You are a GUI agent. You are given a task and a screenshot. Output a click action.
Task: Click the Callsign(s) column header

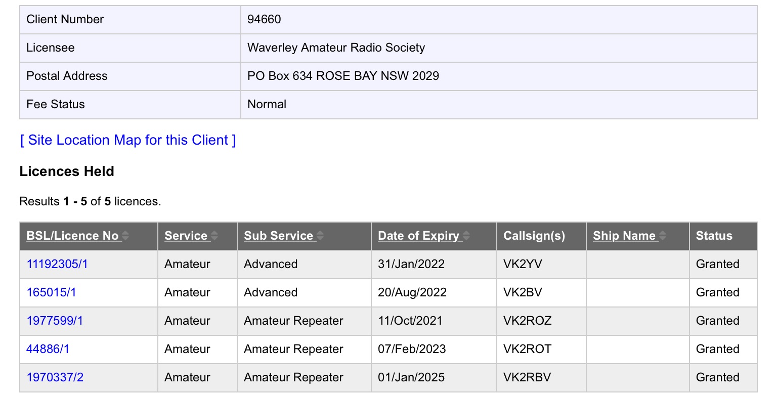click(534, 236)
